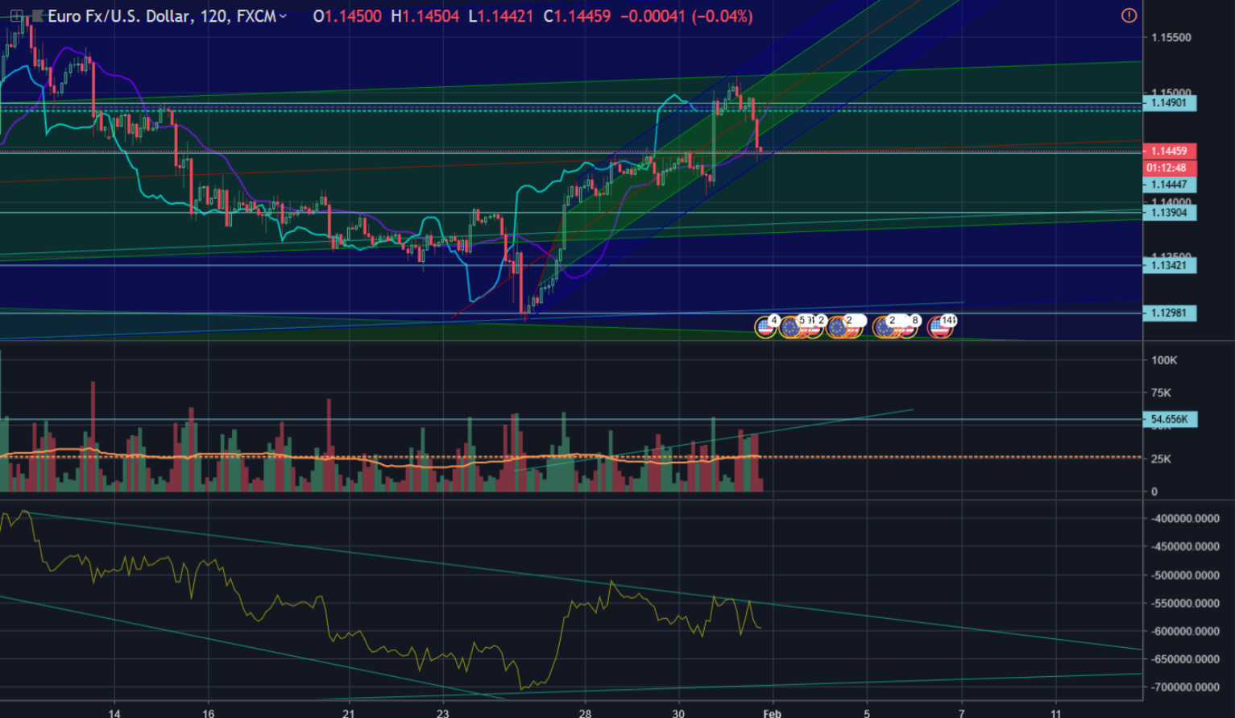
Task: Click date label 21 on time axis
Action: [348, 712]
